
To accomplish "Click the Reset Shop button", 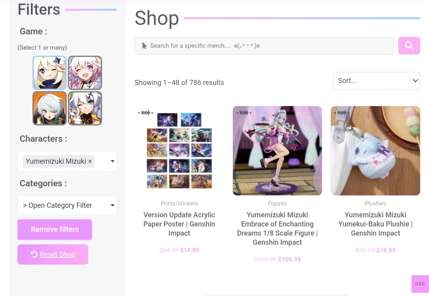I will tap(53, 254).
